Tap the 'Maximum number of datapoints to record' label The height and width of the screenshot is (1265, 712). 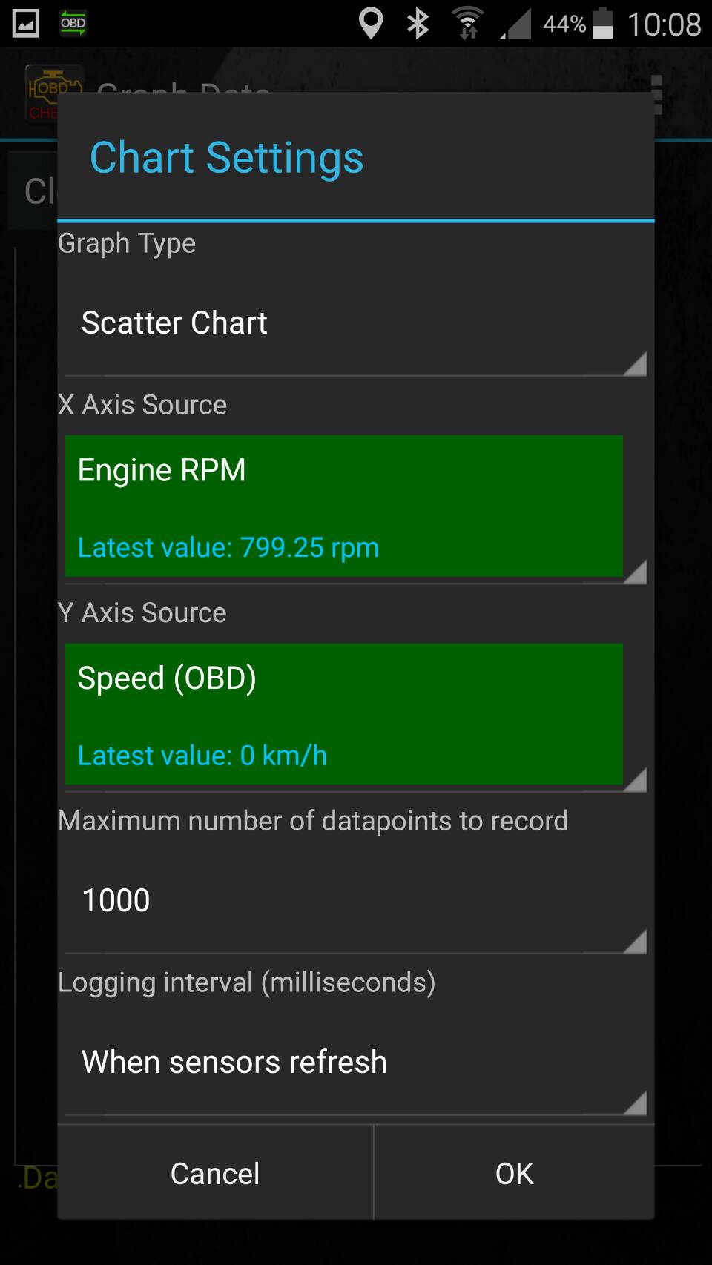(313, 821)
